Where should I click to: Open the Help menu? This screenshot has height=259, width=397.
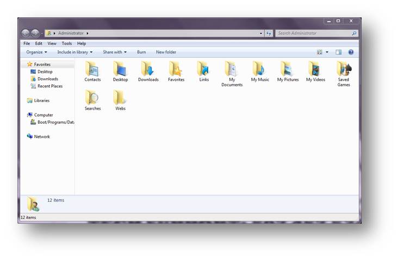pyautogui.click(x=82, y=43)
